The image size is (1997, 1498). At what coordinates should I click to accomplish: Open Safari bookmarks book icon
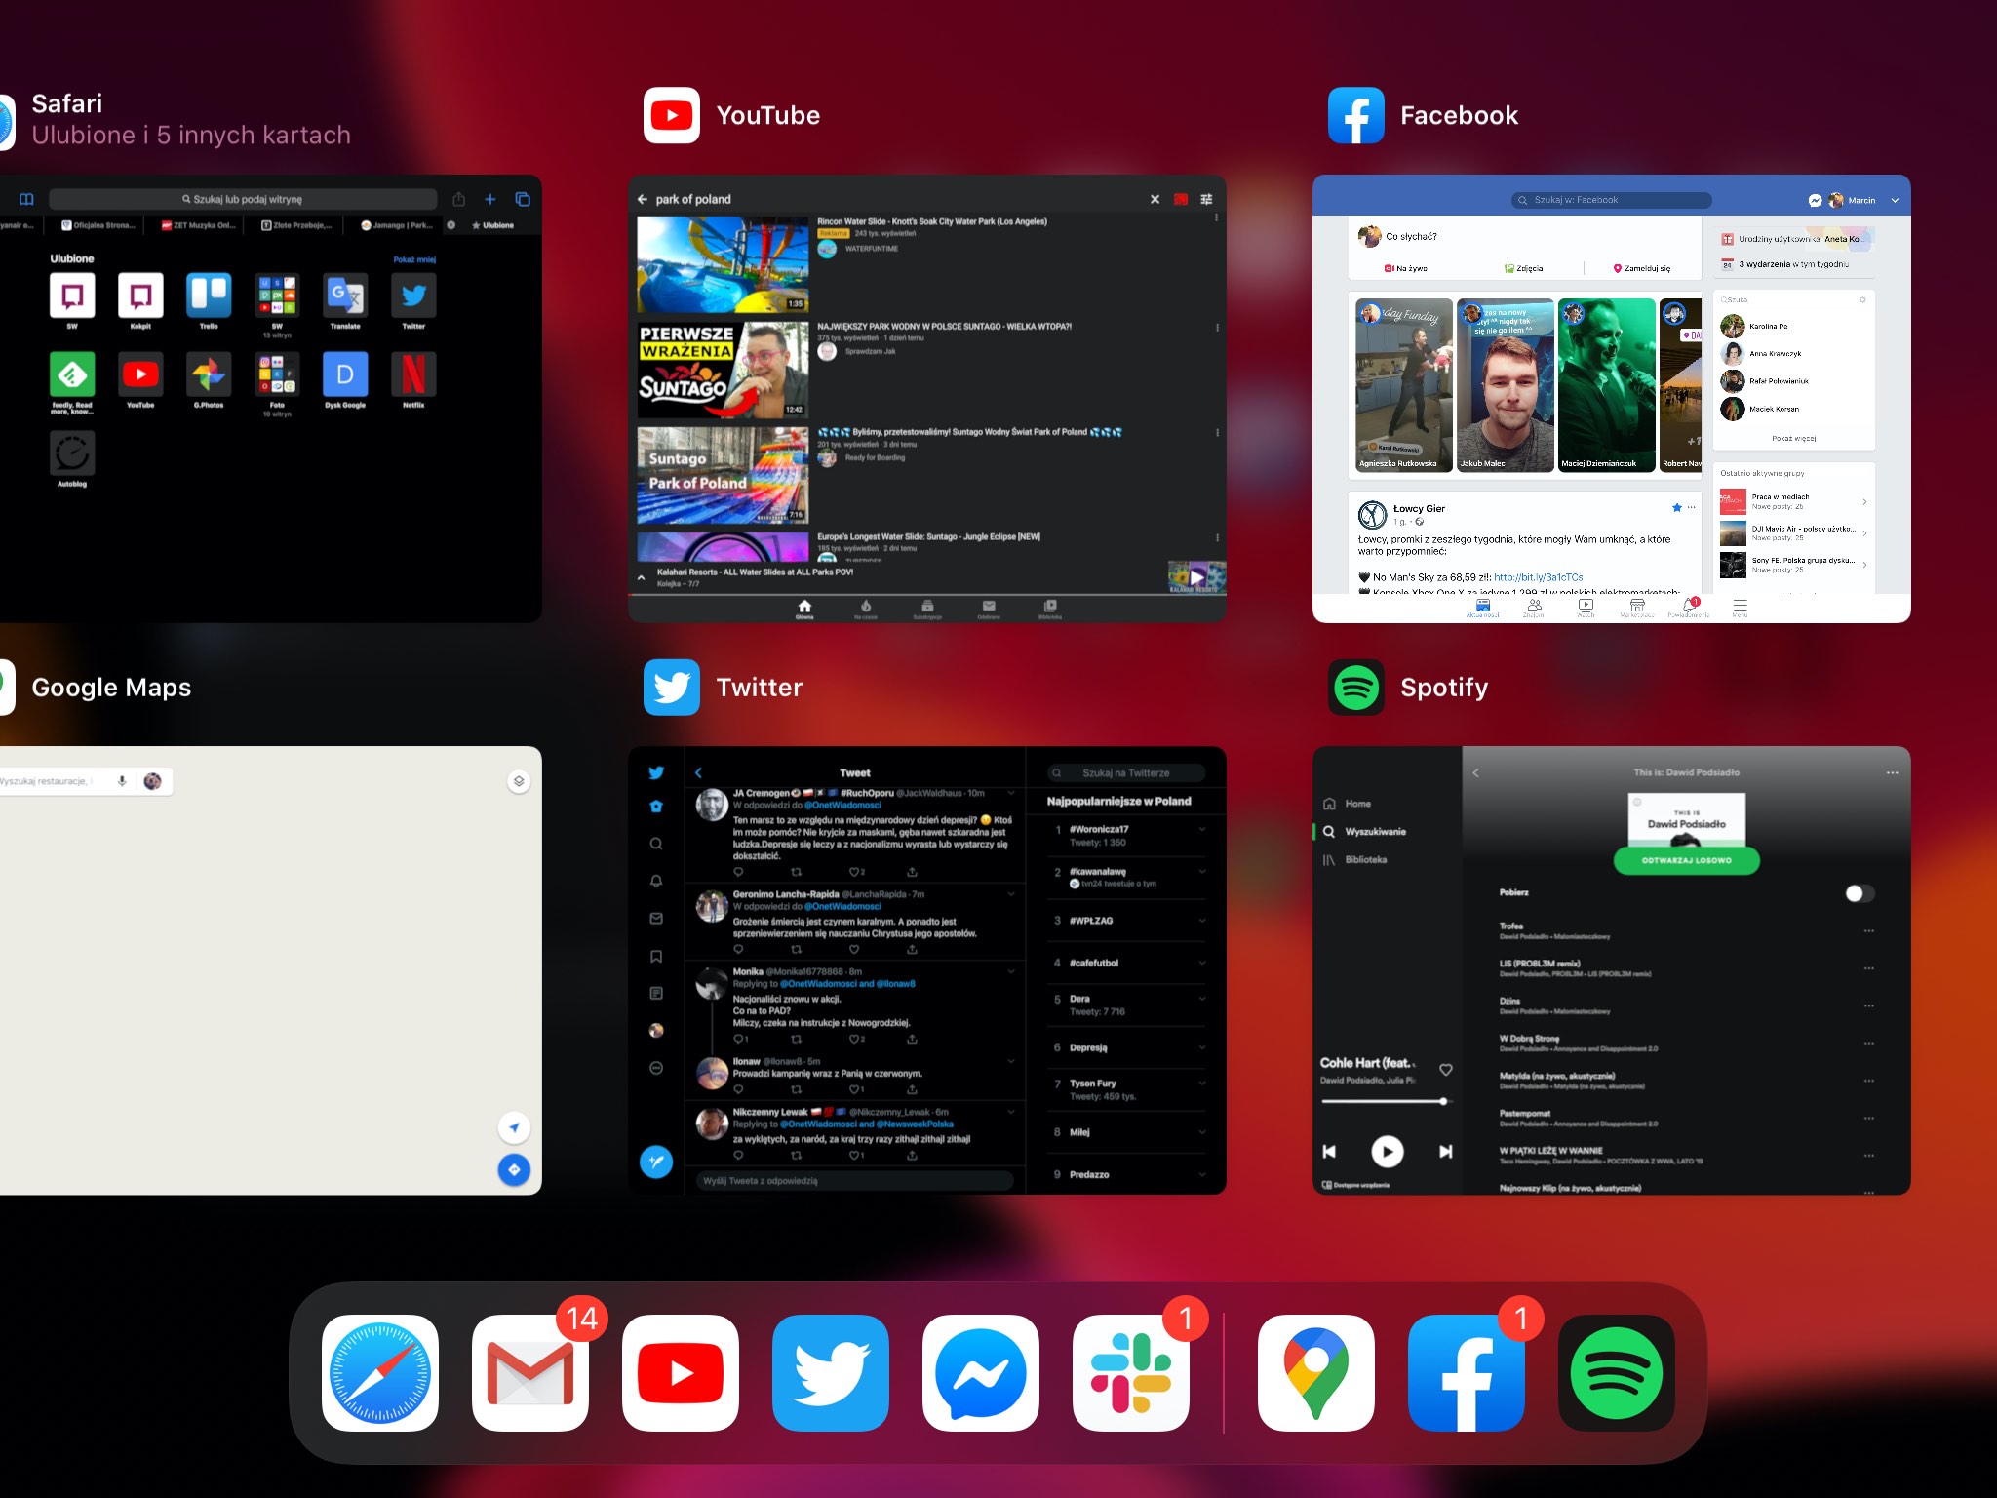[26, 199]
